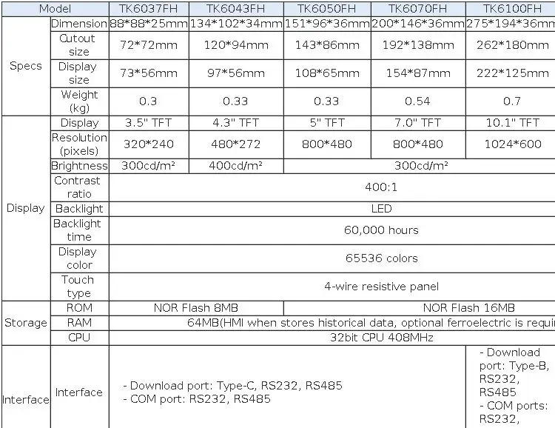The height and width of the screenshot is (428, 555).
Task: Select dimension value 134*102*34mm
Action: [236, 24]
